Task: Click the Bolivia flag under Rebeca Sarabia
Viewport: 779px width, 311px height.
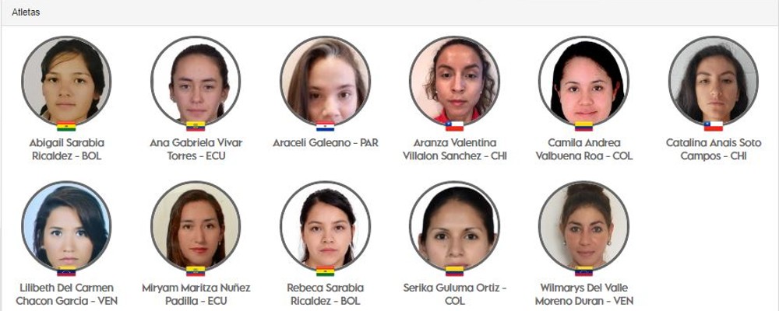Action: click(325, 271)
